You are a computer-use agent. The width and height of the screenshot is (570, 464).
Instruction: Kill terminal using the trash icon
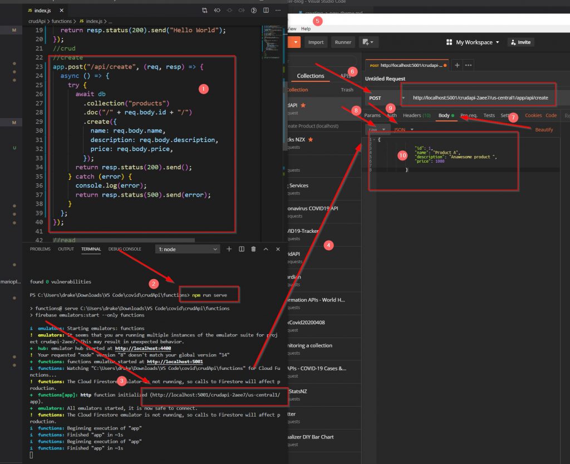coord(253,249)
